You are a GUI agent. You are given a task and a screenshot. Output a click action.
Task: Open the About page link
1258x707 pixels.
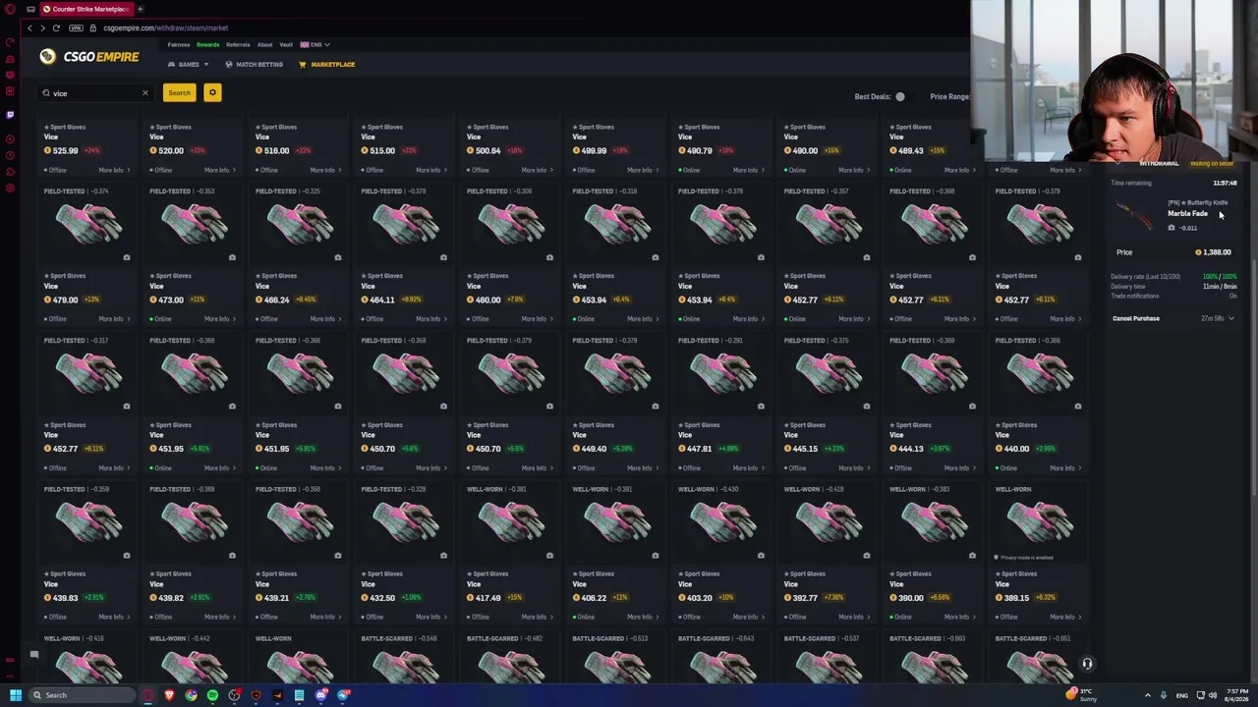point(264,44)
